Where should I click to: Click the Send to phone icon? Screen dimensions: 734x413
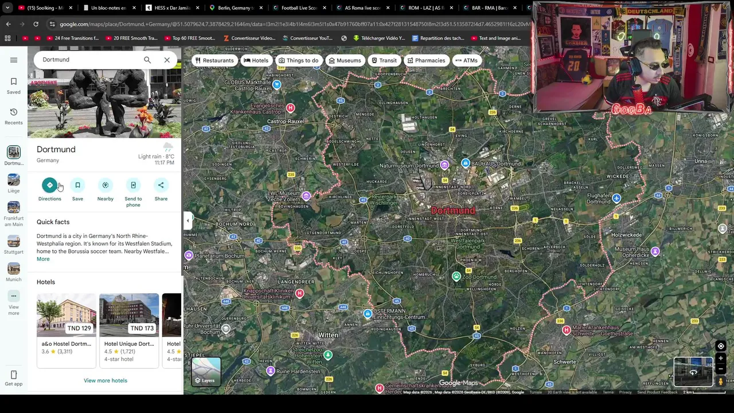pos(133,185)
